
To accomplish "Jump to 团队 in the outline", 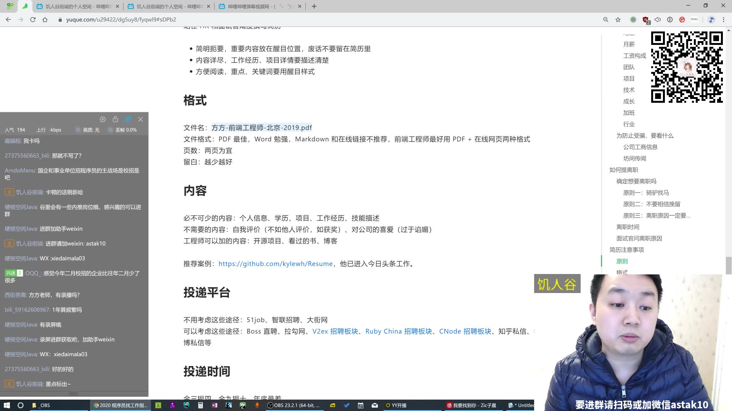I will pyautogui.click(x=629, y=67).
